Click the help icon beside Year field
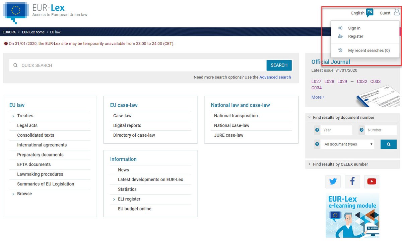This screenshot has height=243, width=402. [317, 130]
